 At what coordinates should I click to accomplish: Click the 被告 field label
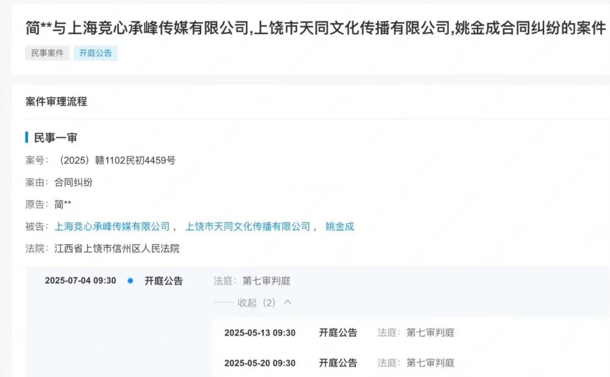(37, 227)
